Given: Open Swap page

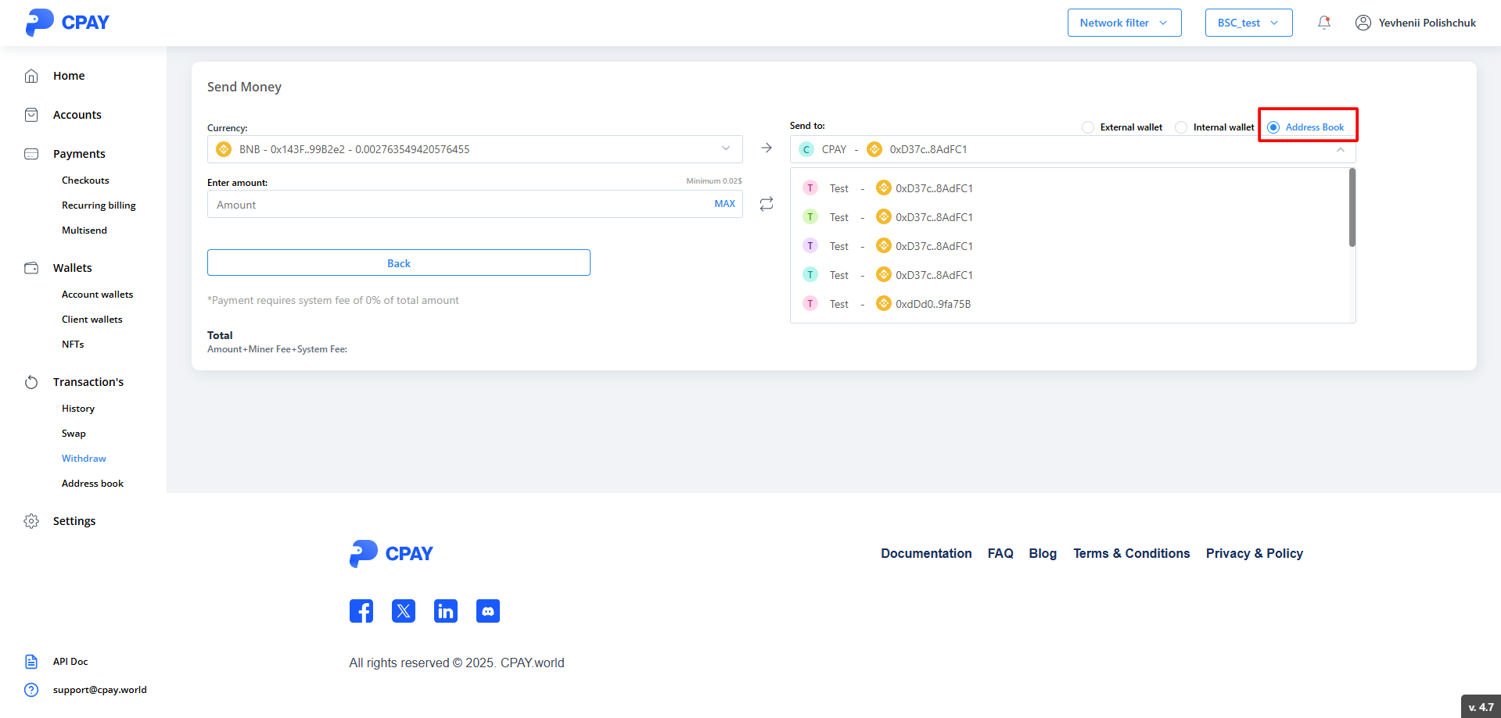Looking at the screenshot, I should click(x=74, y=434).
